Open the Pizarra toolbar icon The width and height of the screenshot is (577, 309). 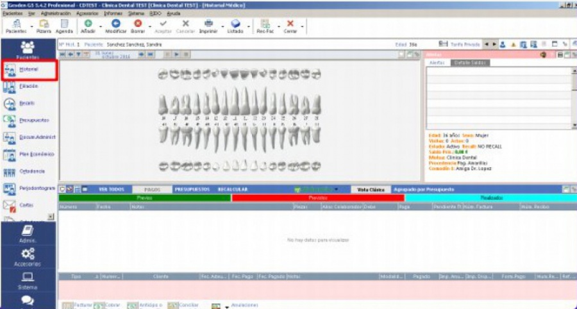pyautogui.click(x=44, y=26)
